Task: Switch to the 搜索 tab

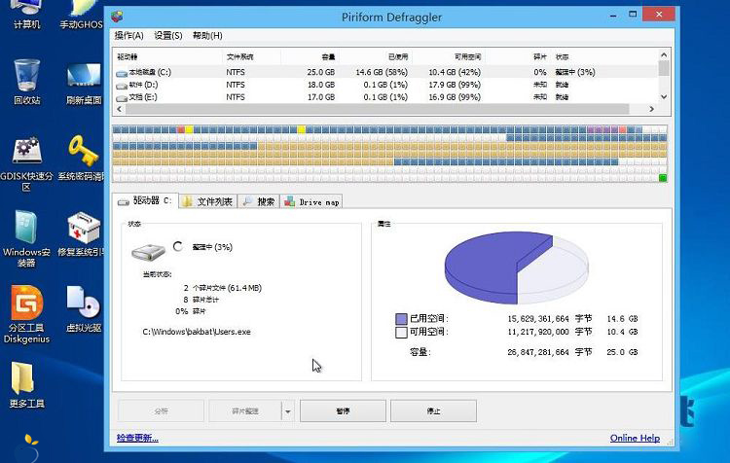Action: tap(259, 201)
